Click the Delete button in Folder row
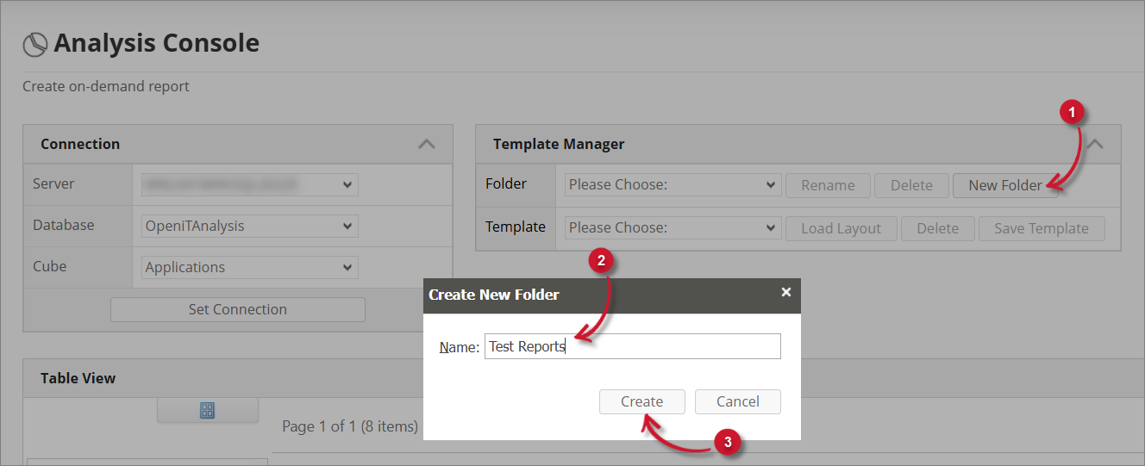 (911, 185)
